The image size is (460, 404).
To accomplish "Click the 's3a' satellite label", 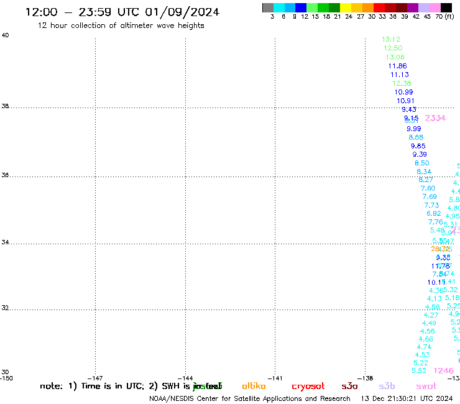I will [349, 386].
